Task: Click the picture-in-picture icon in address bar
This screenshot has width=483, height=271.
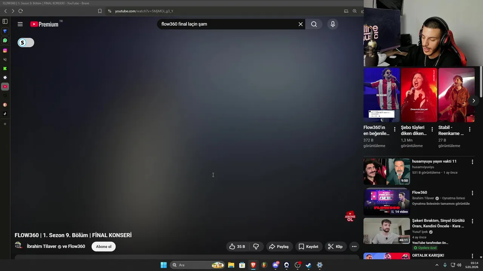Action: coord(346,11)
